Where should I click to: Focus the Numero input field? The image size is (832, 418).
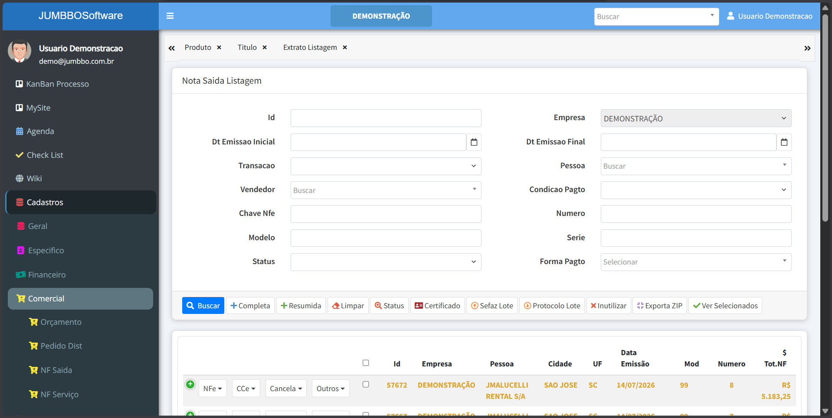tap(696, 214)
